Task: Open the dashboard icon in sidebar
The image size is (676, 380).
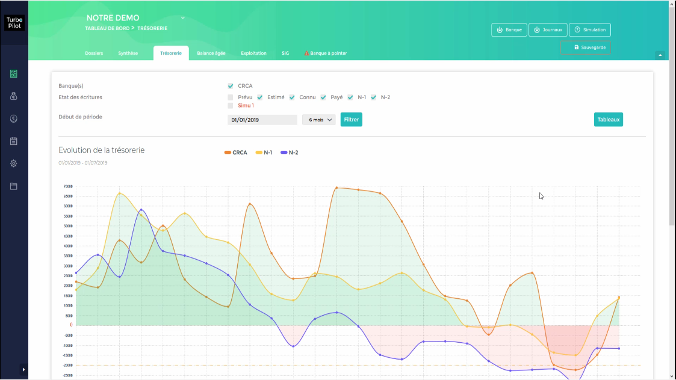Action: pyautogui.click(x=14, y=74)
